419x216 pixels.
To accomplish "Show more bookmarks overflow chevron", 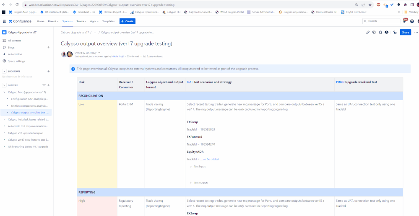I will (x=399, y=12).
